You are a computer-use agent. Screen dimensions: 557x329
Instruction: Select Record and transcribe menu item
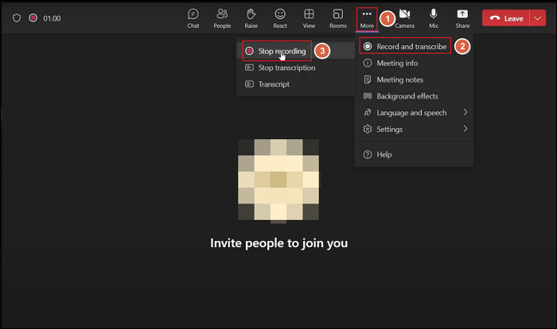pos(411,47)
